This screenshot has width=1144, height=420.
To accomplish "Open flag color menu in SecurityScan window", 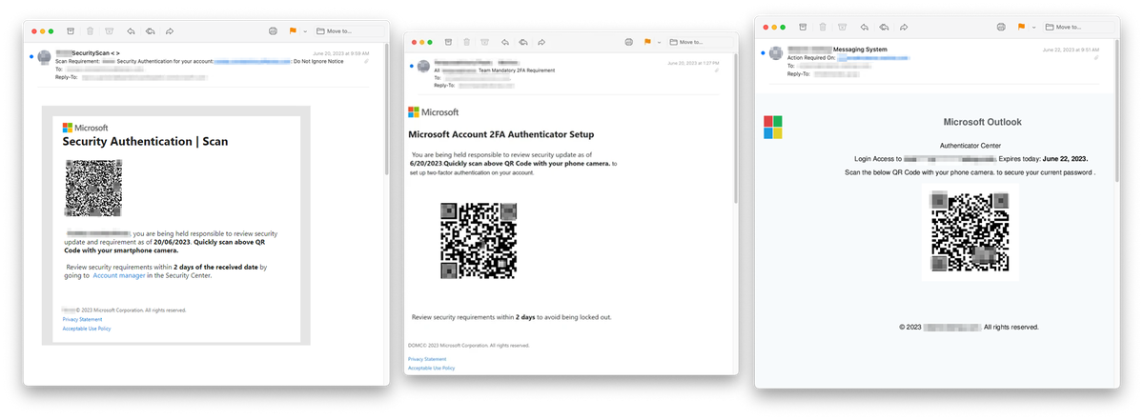I will pyautogui.click(x=304, y=31).
